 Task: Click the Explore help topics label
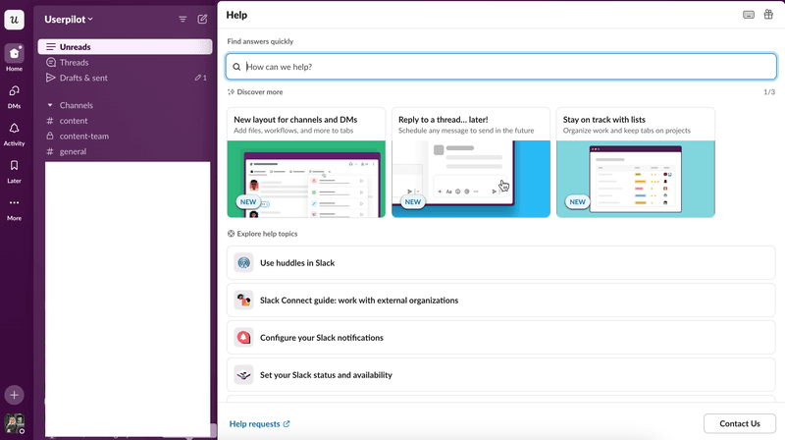point(267,234)
